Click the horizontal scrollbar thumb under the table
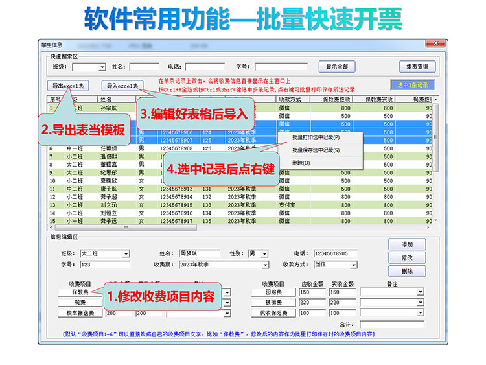The width and height of the screenshot is (486, 365). tap(126, 228)
